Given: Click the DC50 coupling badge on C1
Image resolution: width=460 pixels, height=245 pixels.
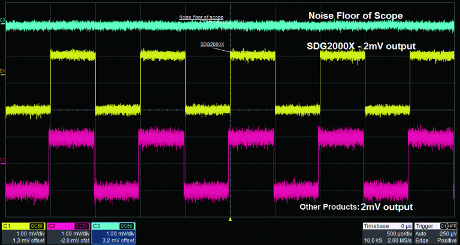Looking at the screenshot, I should [36, 225].
